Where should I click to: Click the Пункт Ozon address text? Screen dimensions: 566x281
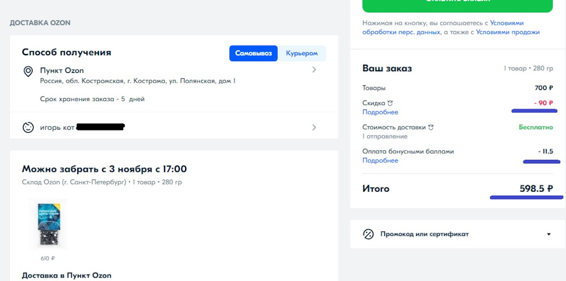tap(138, 81)
